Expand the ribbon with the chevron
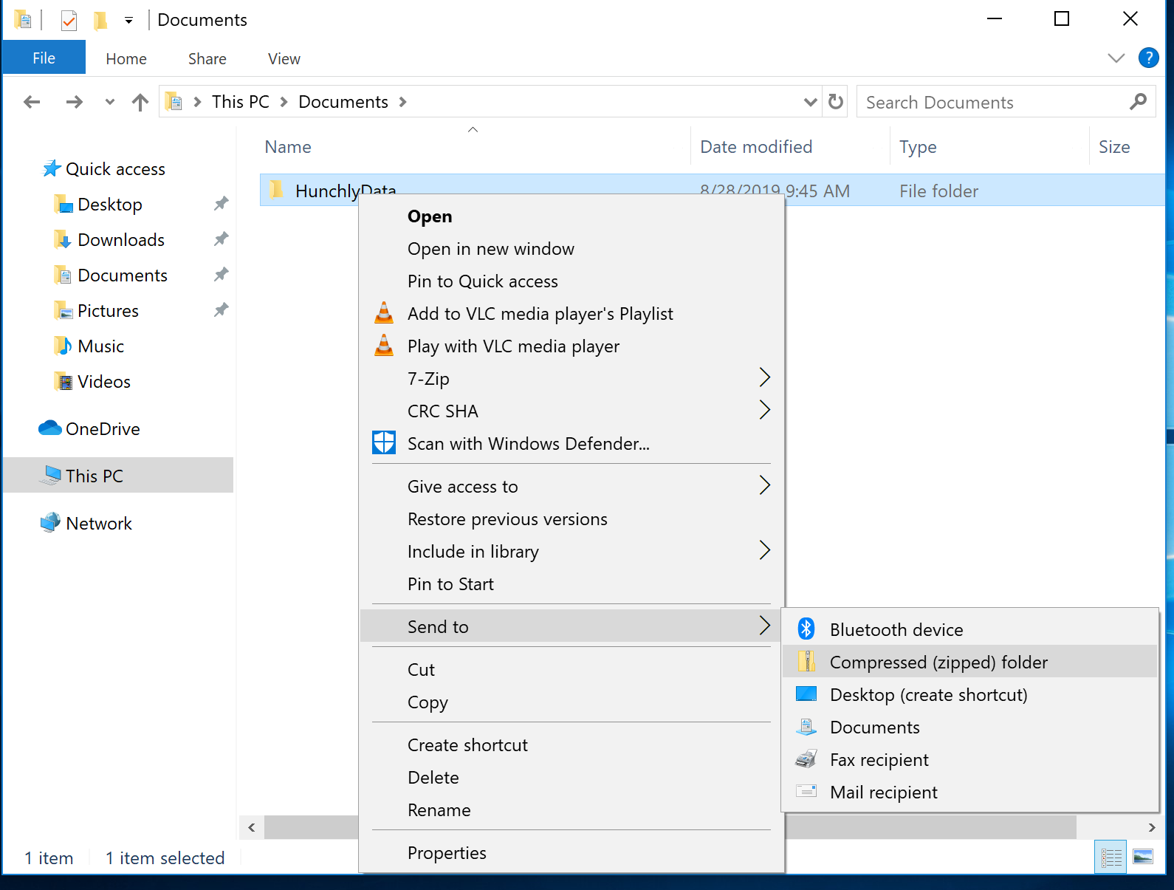The height and width of the screenshot is (890, 1174). 1116,58
